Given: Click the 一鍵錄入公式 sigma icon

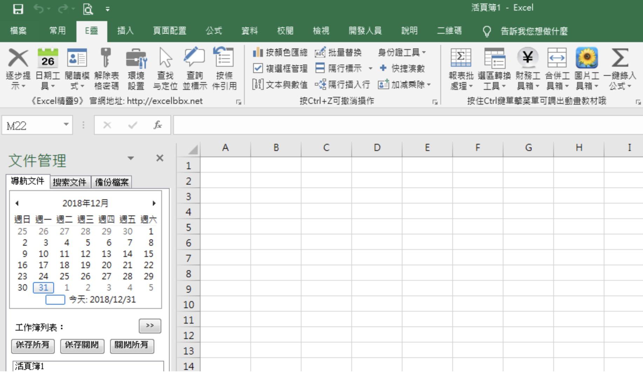Looking at the screenshot, I should point(619,58).
